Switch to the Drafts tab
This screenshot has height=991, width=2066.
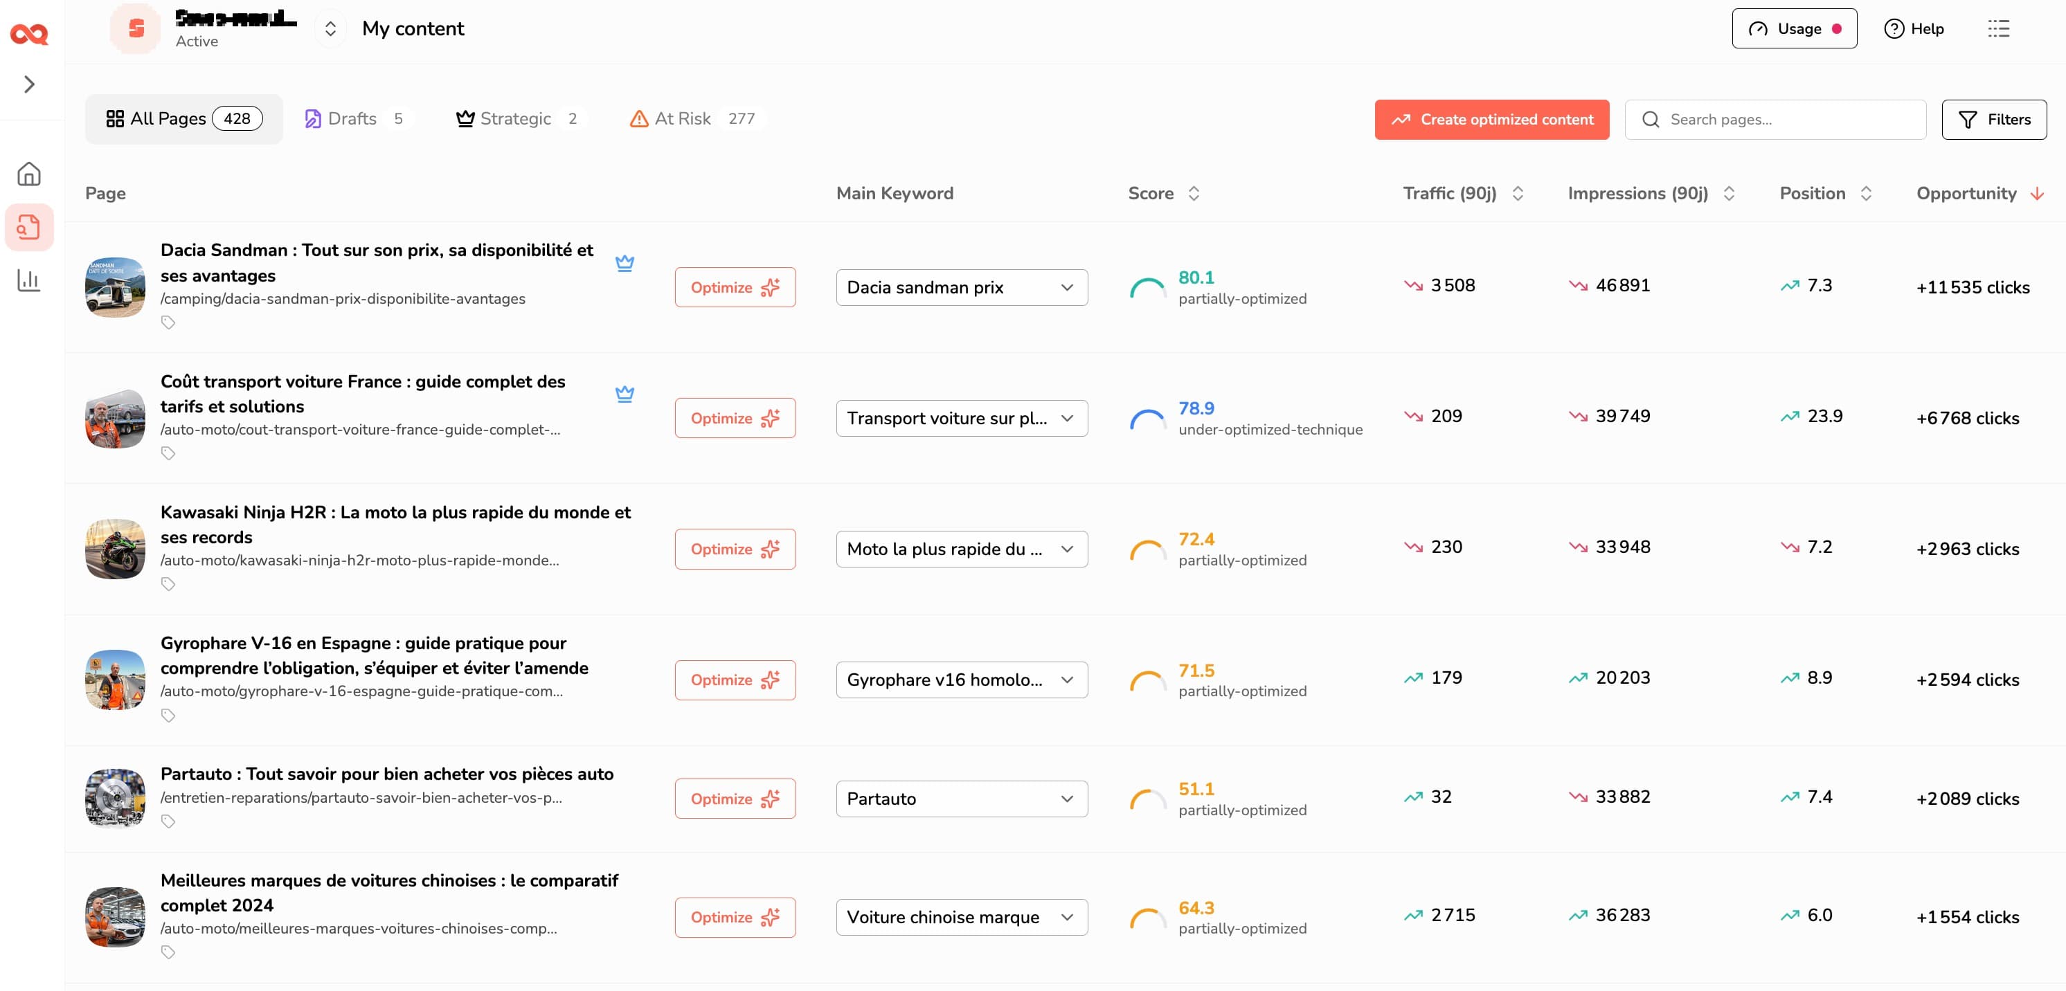[351, 118]
